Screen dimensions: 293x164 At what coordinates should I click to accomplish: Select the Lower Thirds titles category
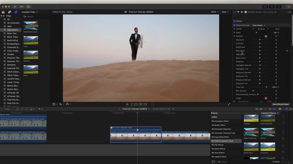coord(13,82)
